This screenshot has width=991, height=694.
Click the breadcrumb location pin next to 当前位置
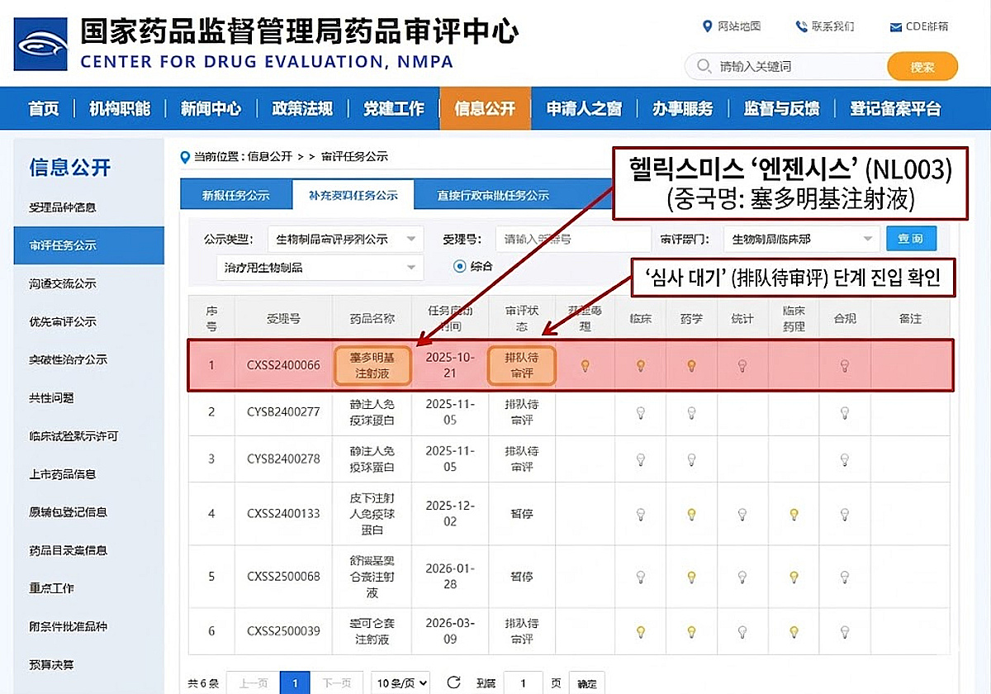186,156
